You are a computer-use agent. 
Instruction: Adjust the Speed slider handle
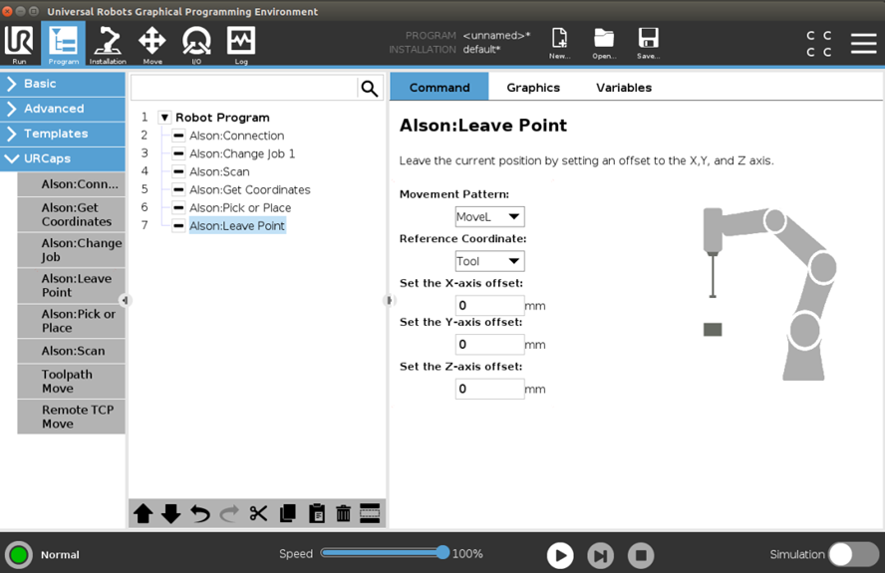click(x=443, y=553)
